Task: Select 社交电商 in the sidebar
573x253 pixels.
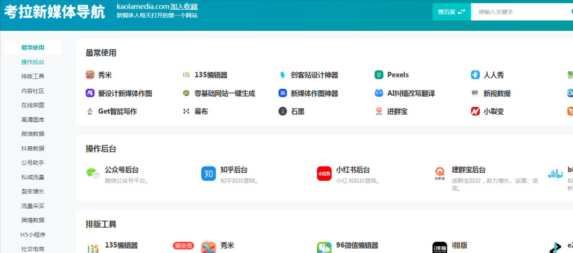Action: pyautogui.click(x=33, y=249)
